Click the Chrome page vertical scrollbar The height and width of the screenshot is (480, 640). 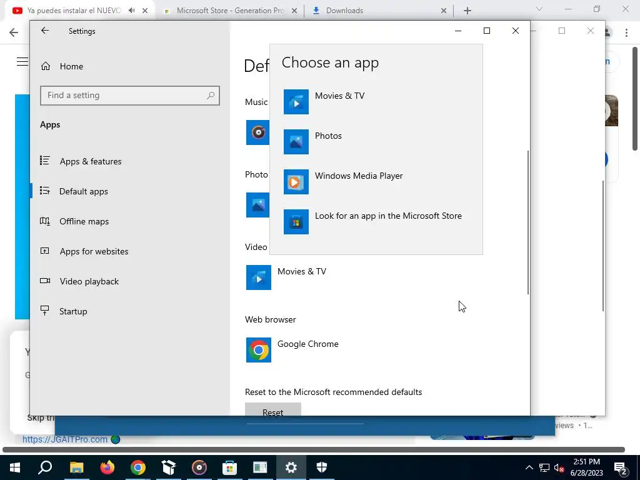click(x=635, y=99)
